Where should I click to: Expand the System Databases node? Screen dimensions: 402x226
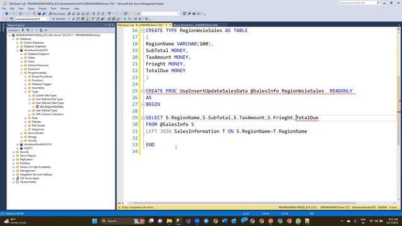[18, 43]
